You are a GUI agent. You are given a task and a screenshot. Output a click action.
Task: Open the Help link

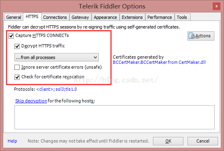[12, 141]
